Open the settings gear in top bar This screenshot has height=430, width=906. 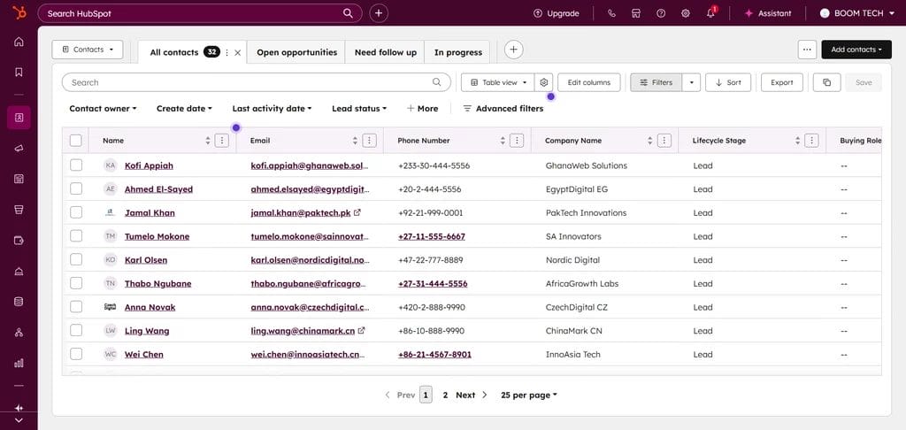[x=686, y=13]
